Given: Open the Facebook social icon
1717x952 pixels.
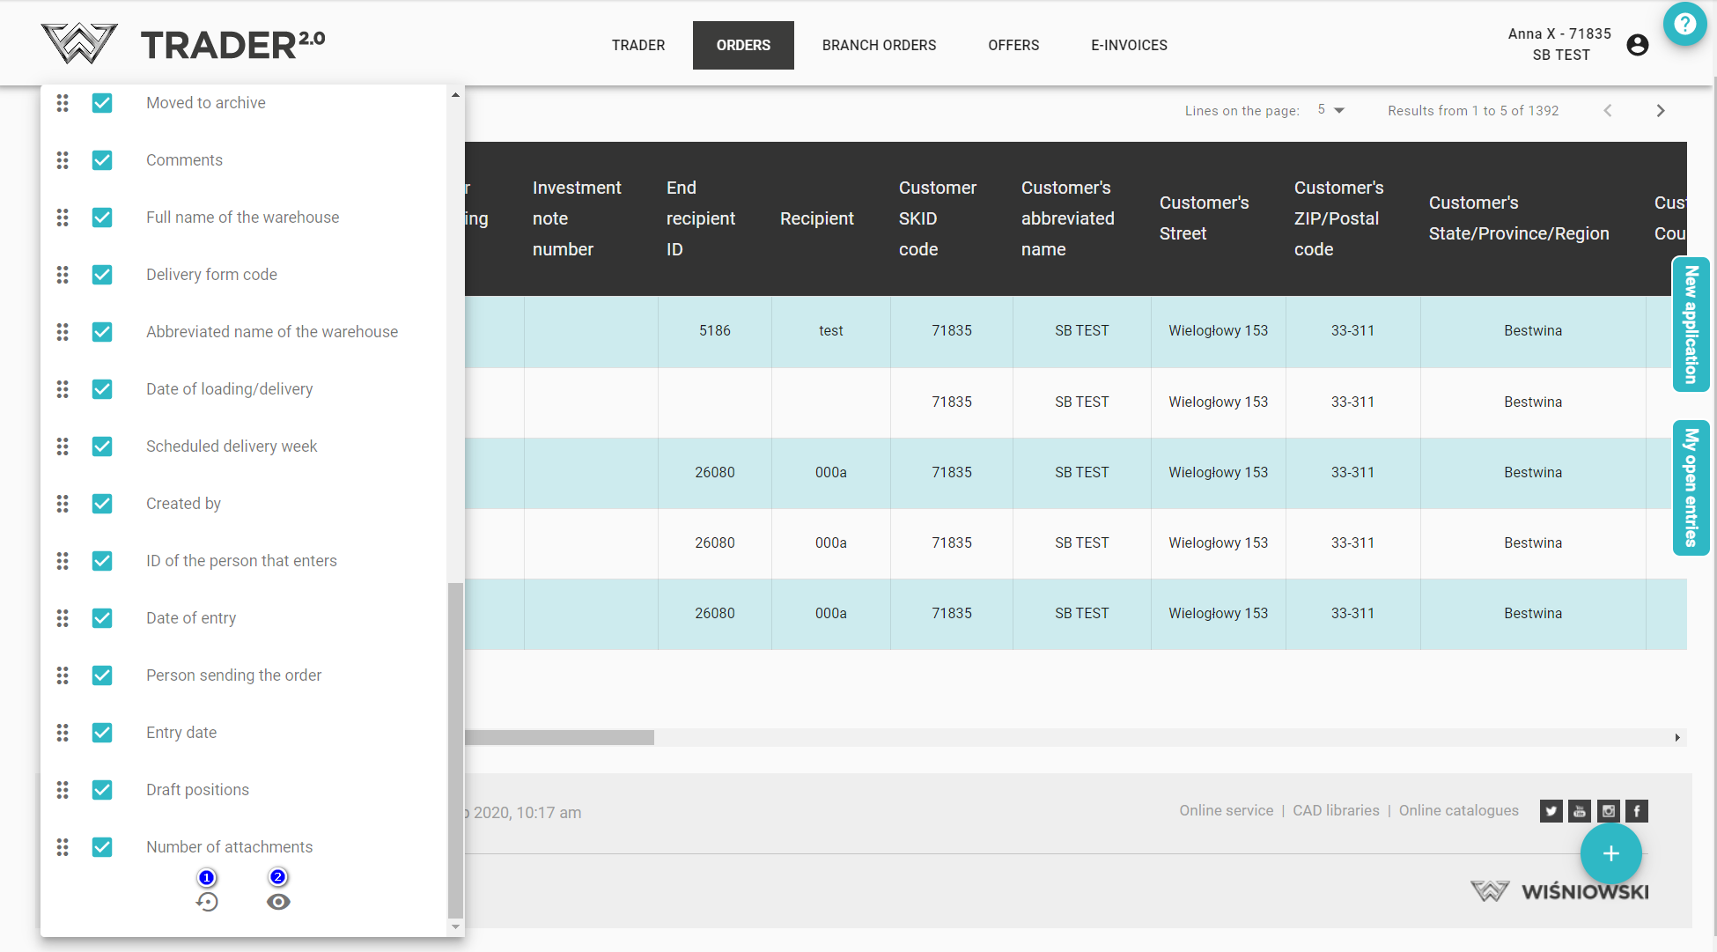Looking at the screenshot, I should [1637, 811].
